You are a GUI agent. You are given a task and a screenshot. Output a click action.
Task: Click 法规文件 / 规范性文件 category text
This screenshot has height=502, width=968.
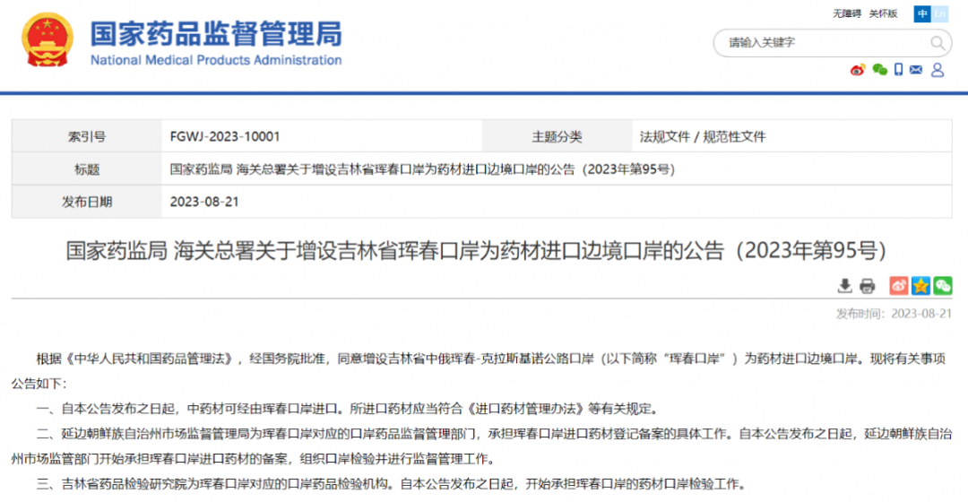point(703,137)
